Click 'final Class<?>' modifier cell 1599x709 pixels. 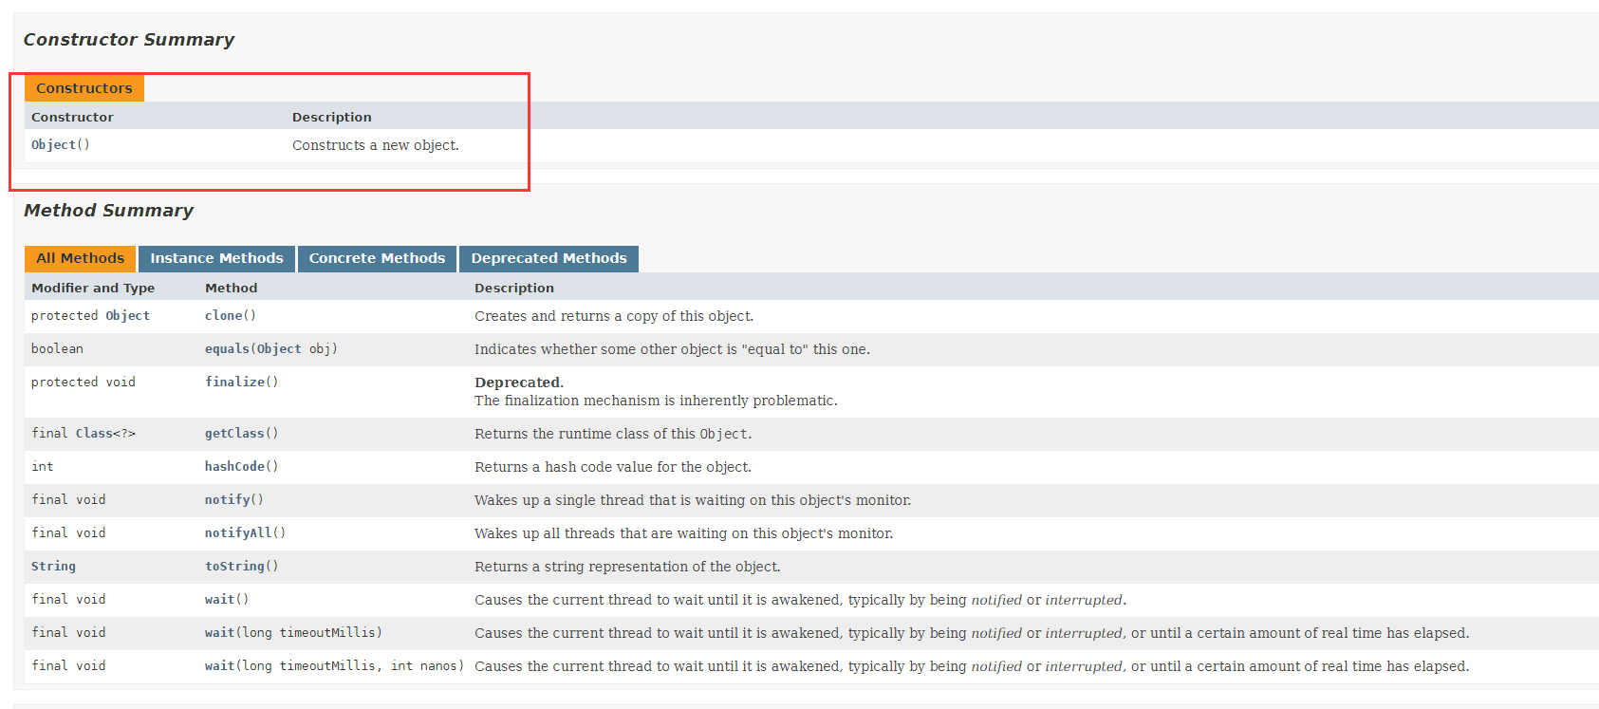(x=84, y=434)
